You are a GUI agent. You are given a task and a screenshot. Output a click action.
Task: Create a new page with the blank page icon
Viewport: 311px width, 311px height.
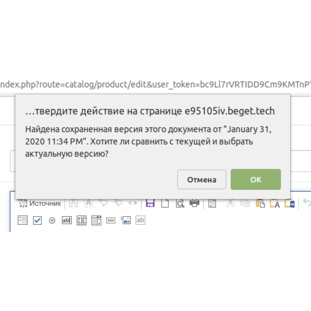click(x=164, y=203)
